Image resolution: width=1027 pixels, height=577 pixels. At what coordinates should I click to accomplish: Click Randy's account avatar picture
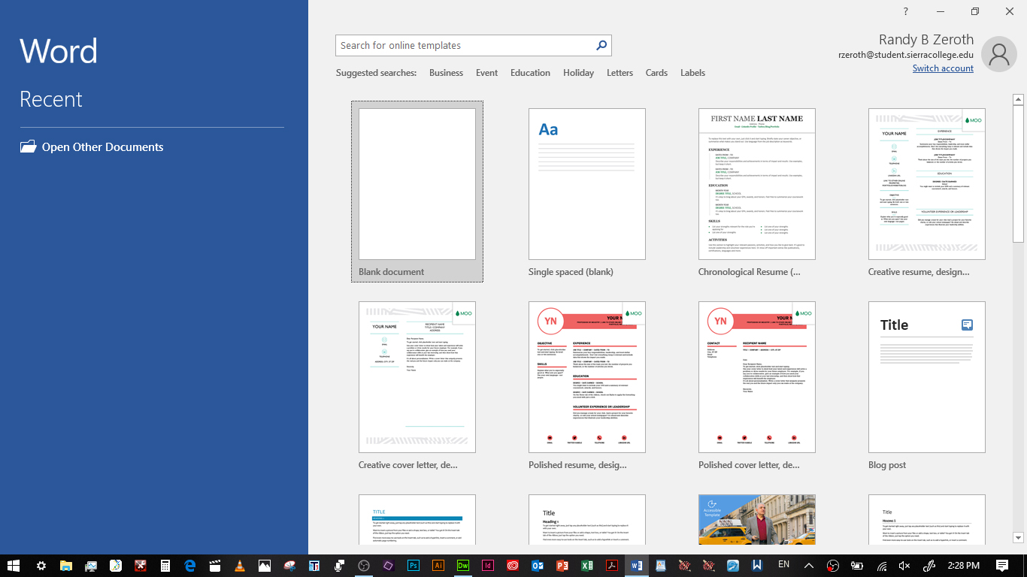point(999,53)
